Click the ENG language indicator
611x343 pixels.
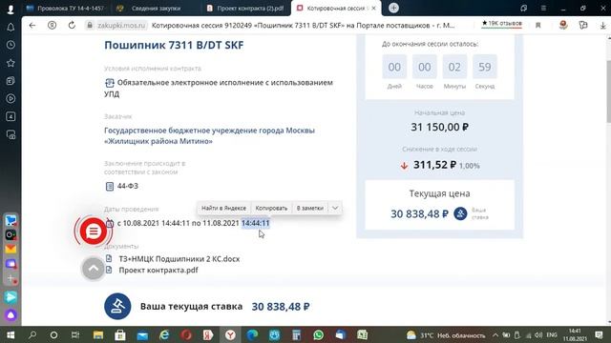coord(552,334)
